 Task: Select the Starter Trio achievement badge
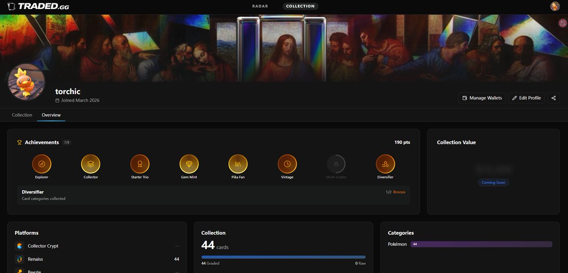140,164
